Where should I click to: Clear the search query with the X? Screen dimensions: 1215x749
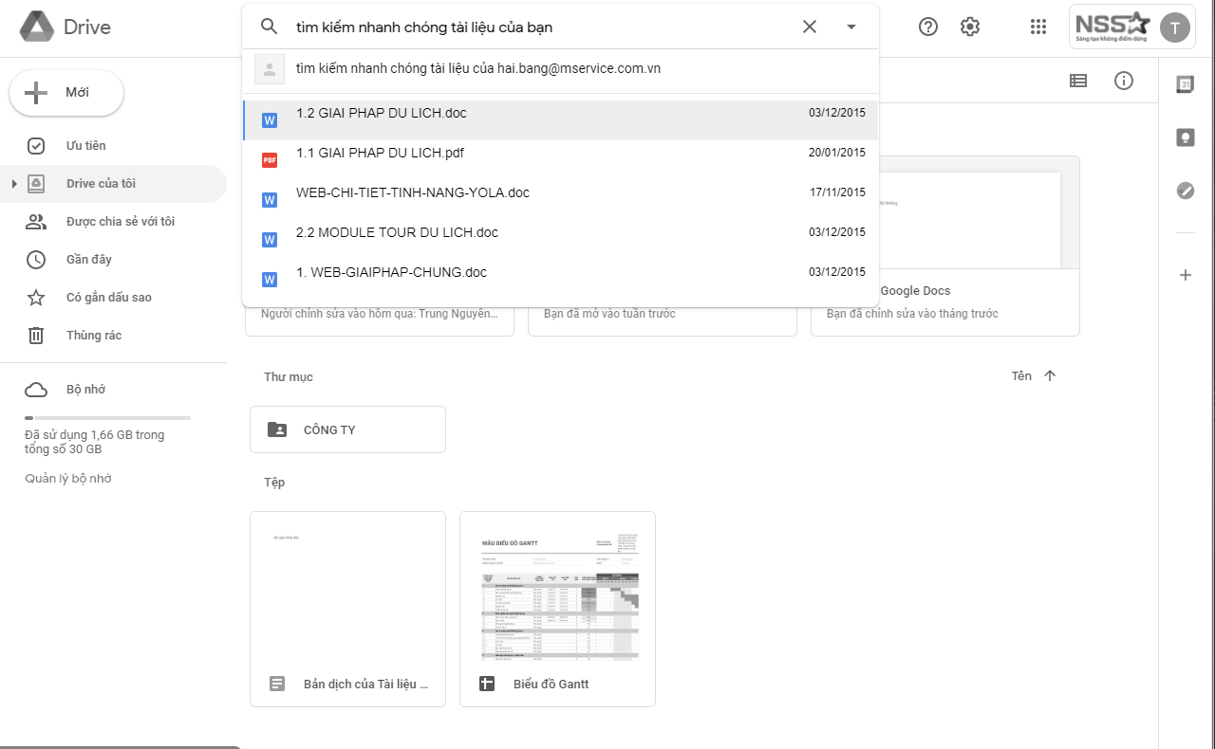(x=809, y=27)
